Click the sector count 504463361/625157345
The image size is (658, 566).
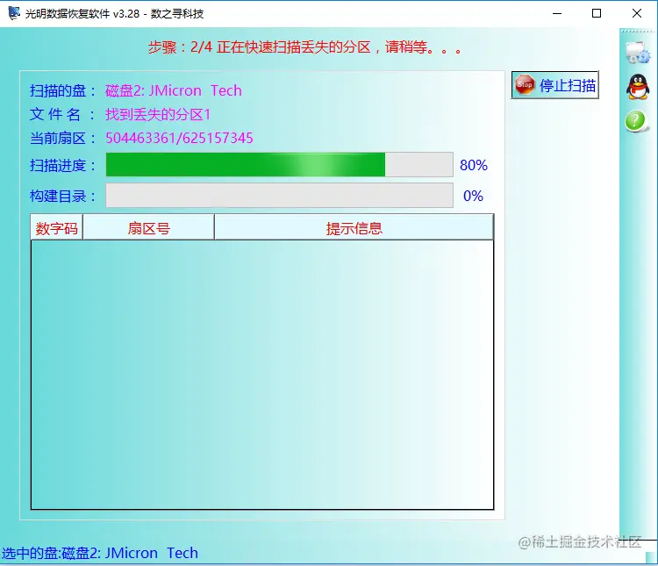coord(179,138)
